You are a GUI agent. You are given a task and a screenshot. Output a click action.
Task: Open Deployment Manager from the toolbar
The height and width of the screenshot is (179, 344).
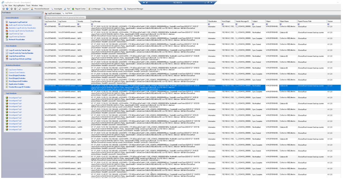[x=134, y=9]
